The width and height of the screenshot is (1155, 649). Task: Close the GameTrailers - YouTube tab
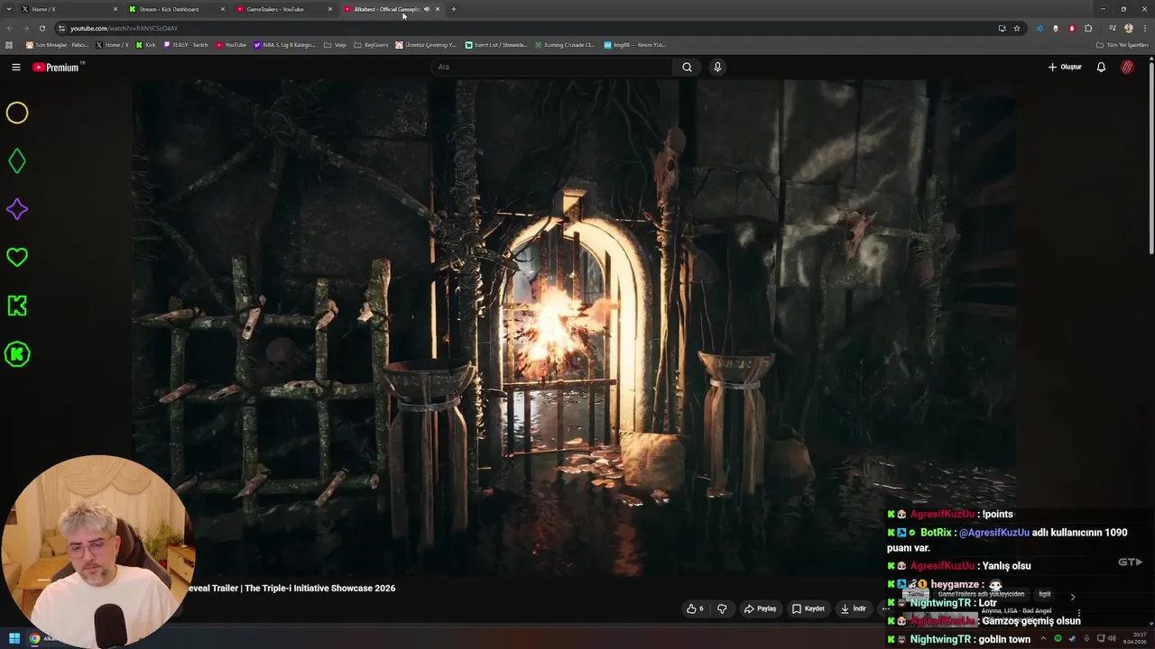click(330, 9)
